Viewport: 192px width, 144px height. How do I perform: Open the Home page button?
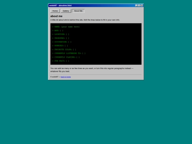click(55, 11)
